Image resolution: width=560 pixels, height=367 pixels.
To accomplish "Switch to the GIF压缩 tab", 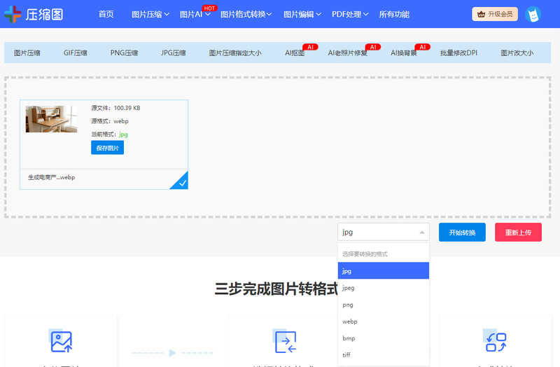I will 75,53.
